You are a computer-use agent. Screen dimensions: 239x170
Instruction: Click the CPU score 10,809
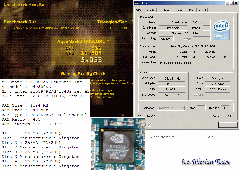pyautogui.click(x=91, y=53)
